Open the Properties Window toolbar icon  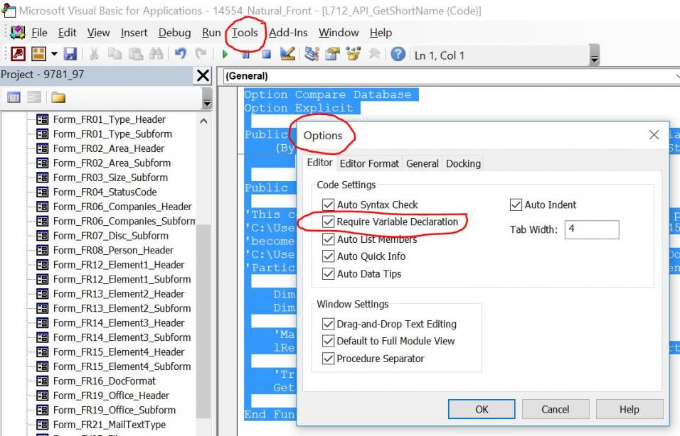point(333,54)
